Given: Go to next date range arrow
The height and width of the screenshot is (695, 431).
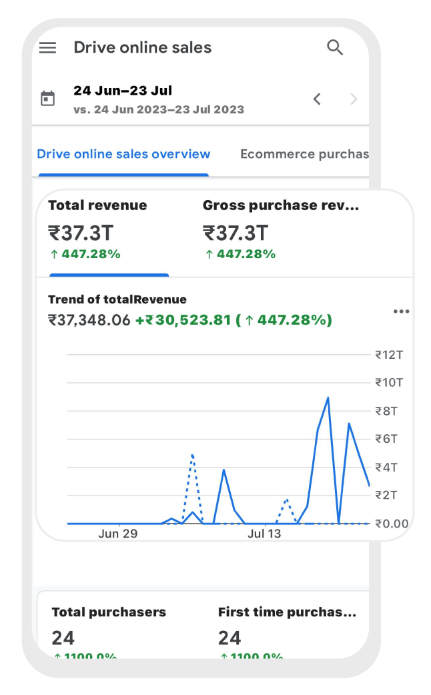Looking at the screenshot, I should [x=354, y=99].
